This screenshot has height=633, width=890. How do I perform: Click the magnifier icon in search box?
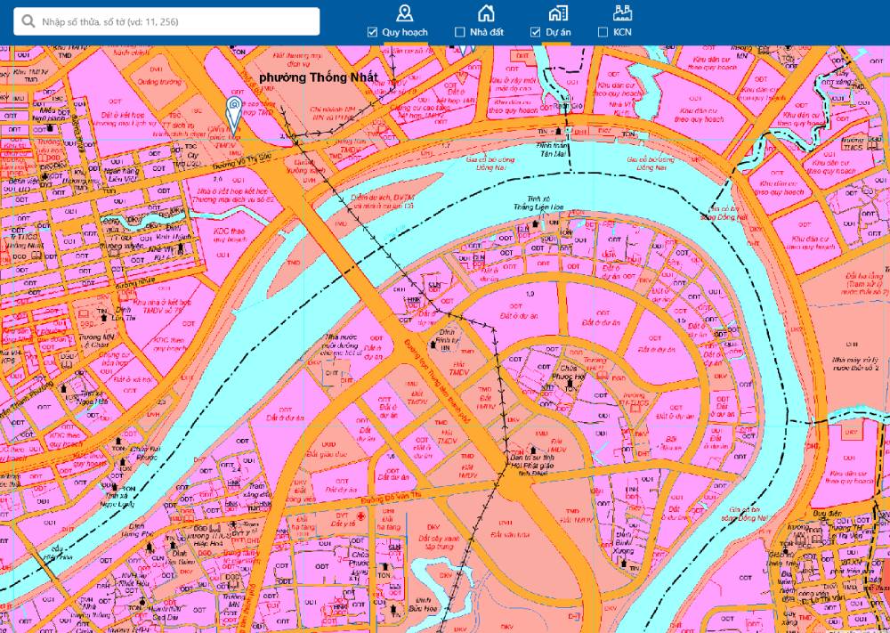pyautogui.click(x=30, y=21)
